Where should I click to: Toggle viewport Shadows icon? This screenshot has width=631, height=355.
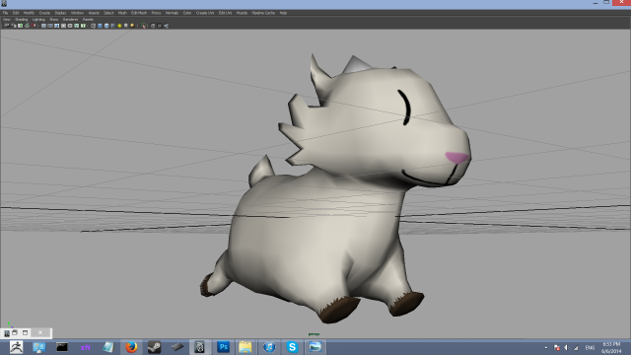(x=126, y=26)
